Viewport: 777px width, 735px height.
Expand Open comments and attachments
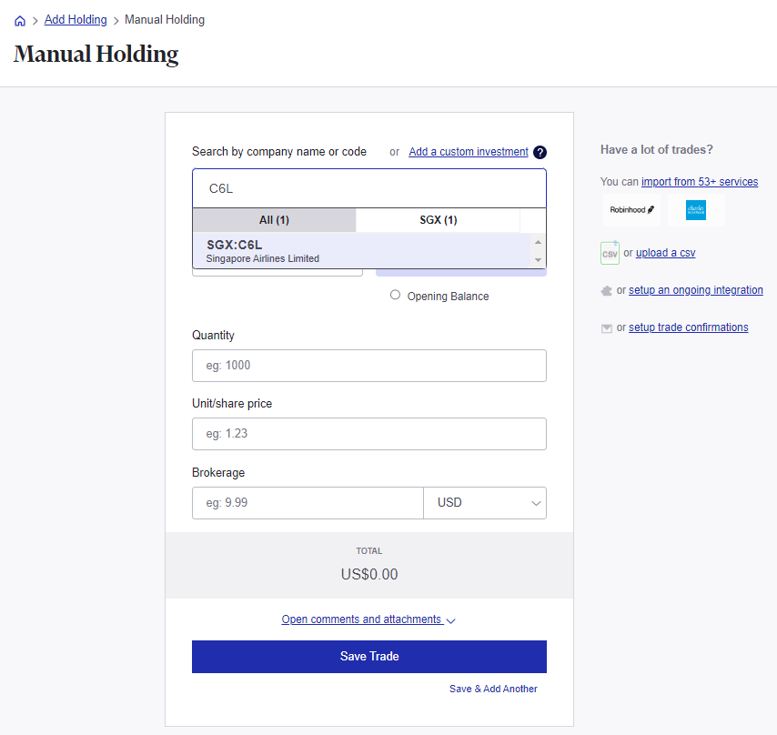(368, 619)
